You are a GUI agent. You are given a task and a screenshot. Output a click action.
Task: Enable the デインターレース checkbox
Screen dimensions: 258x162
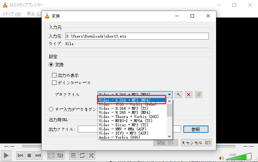pos(54,83)
